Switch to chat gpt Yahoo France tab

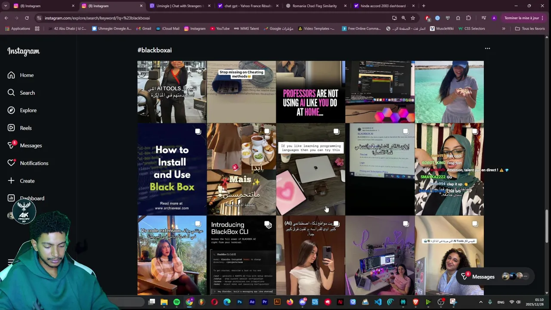[248, 6]
